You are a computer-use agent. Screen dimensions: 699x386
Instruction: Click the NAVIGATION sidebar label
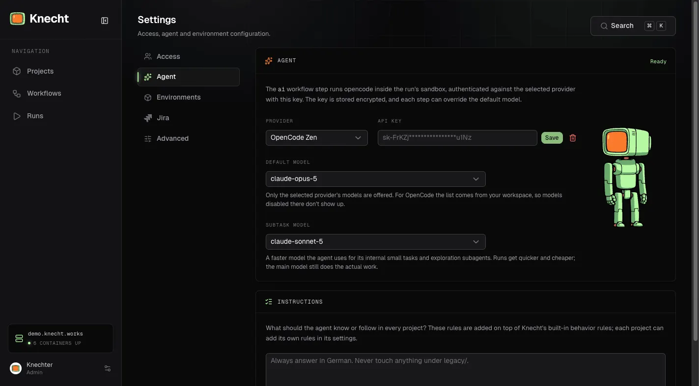[x=30, y=51]
